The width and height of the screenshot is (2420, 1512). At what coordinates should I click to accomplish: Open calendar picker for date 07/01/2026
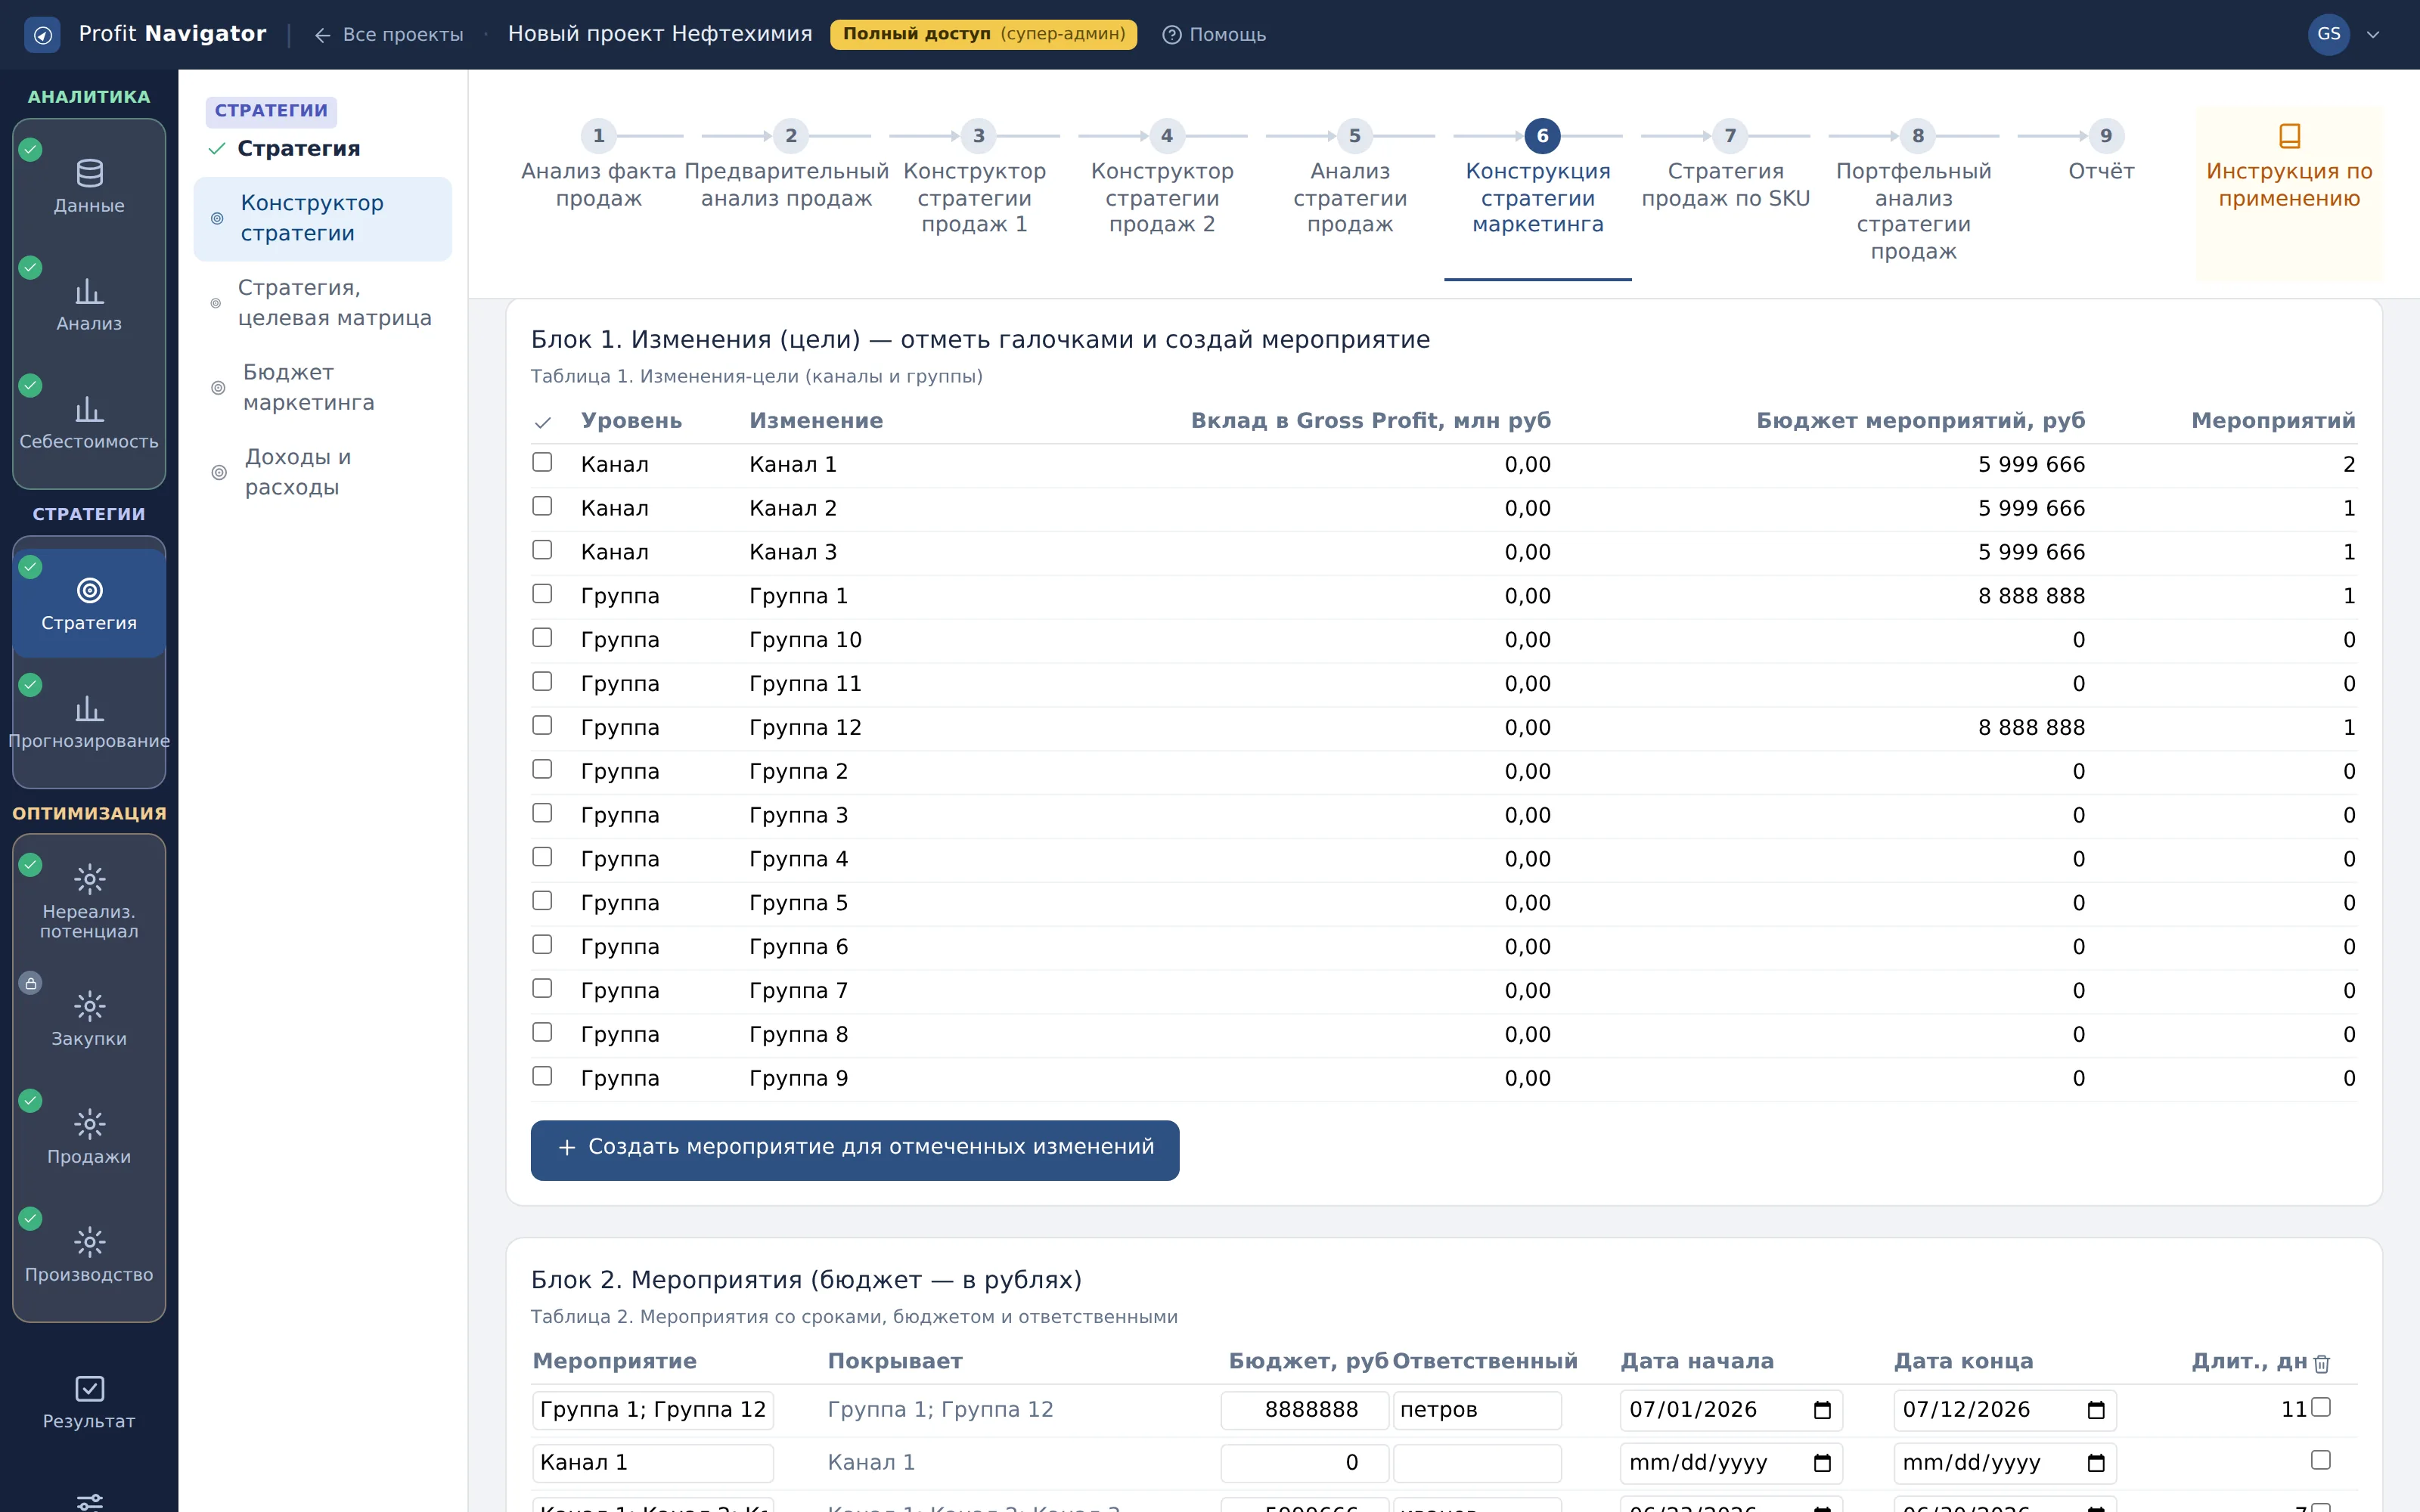click(1822, 1410)
